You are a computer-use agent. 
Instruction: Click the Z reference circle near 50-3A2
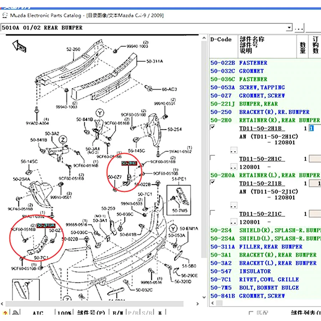(63, 140)
